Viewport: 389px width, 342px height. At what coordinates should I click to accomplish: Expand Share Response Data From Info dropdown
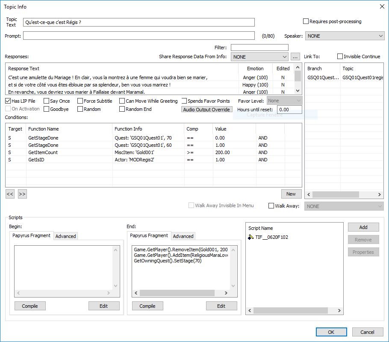coord(259,57)
